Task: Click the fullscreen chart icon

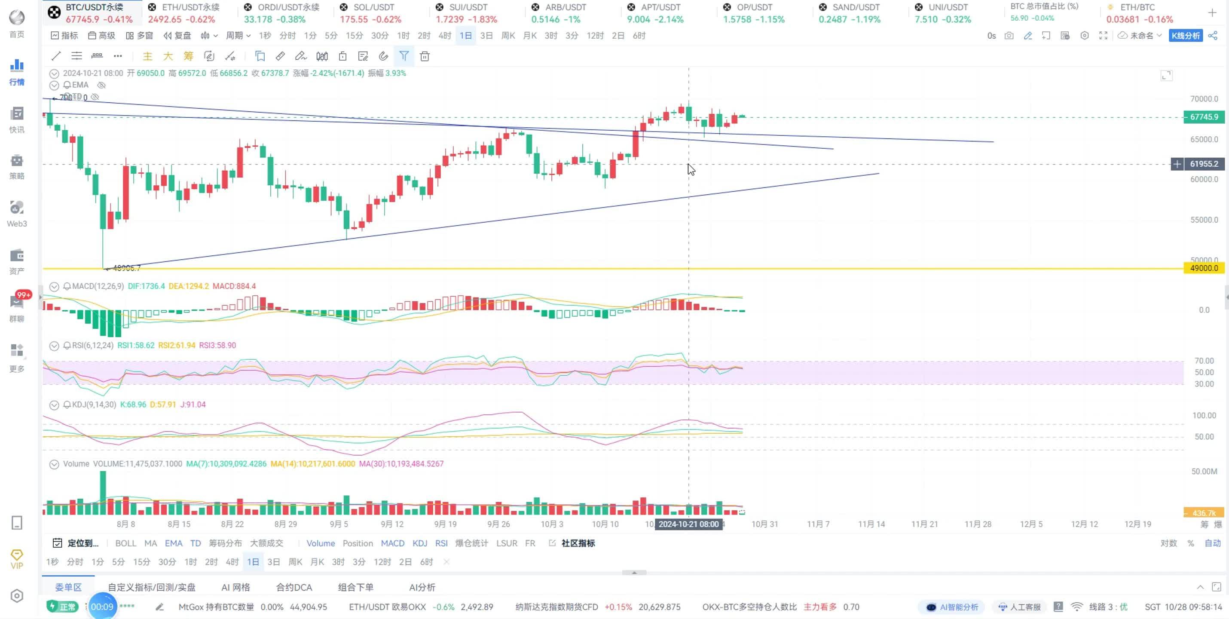Action: 1104,36
